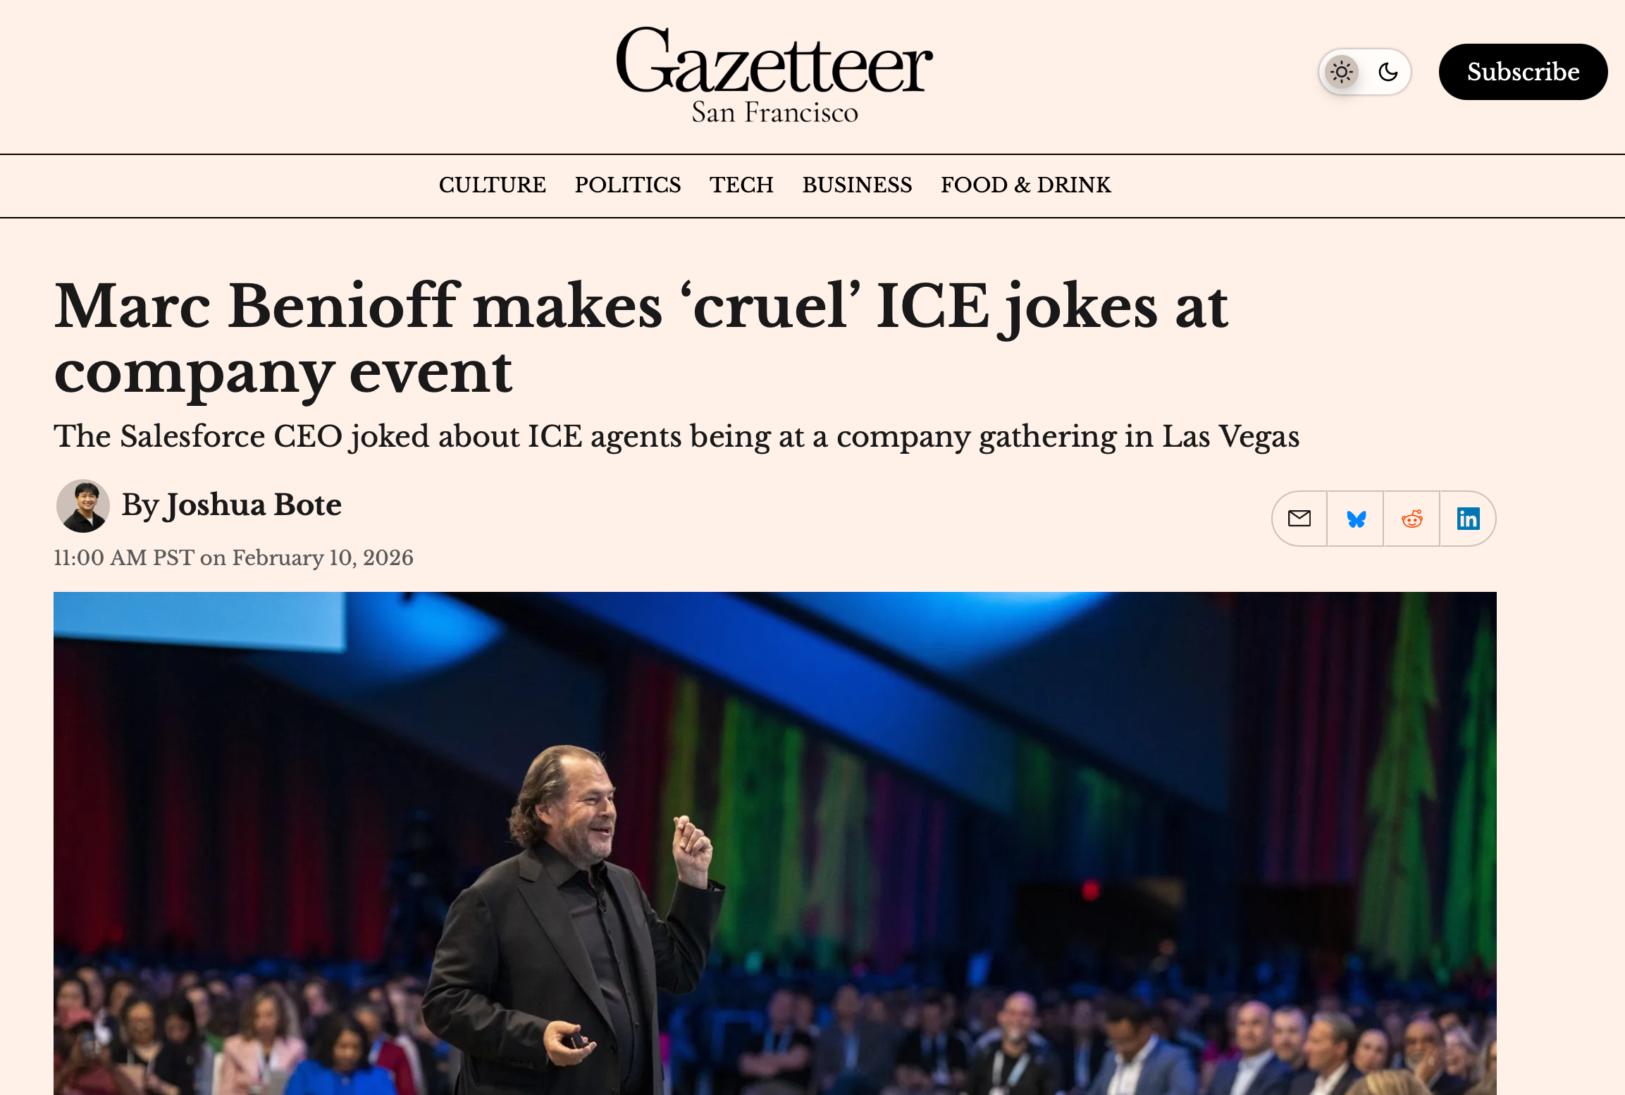Image resolution: width=1625 pixels, height=1095 pixels.
Task: Click the Gazetteer logo
Action: pyautogui.click(x=774, y=62)
